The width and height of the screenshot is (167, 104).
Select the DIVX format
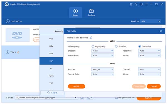(51, 54)
